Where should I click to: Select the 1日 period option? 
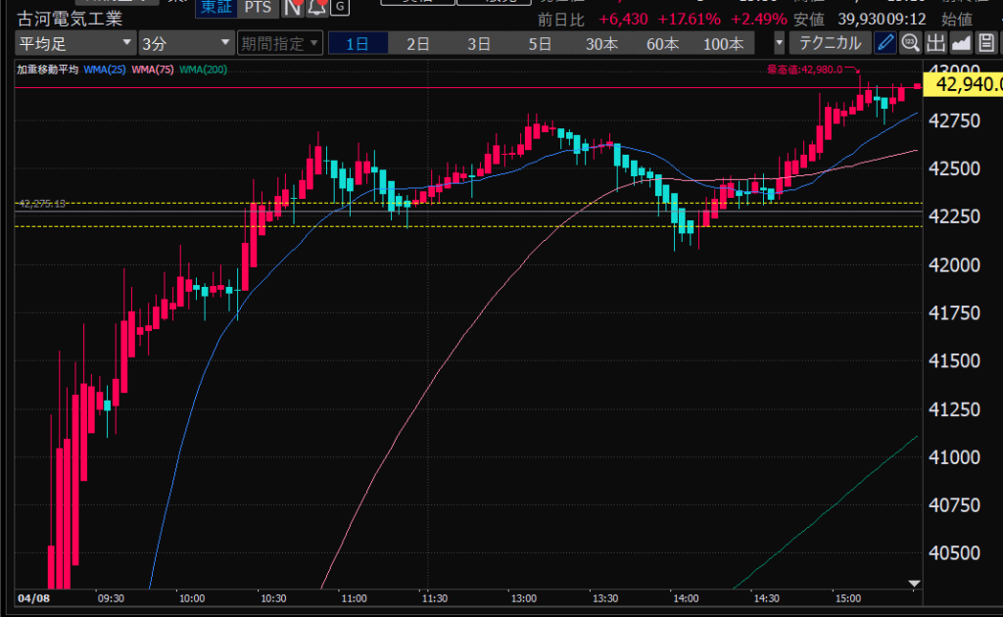pyautogui.click(x=358, y=43)
